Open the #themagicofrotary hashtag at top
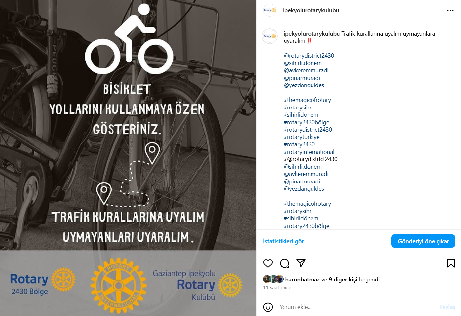The width and height of the screenshot is (461, 316). tap(307, 100)
